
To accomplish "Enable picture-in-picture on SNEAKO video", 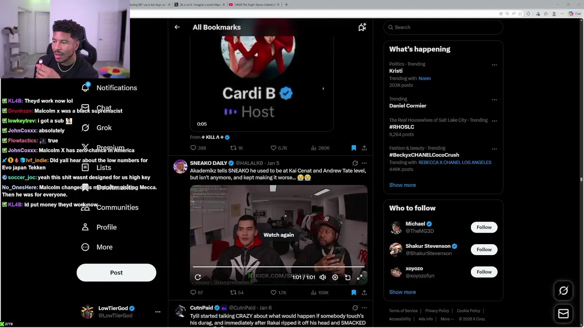I will pos(347,277).
